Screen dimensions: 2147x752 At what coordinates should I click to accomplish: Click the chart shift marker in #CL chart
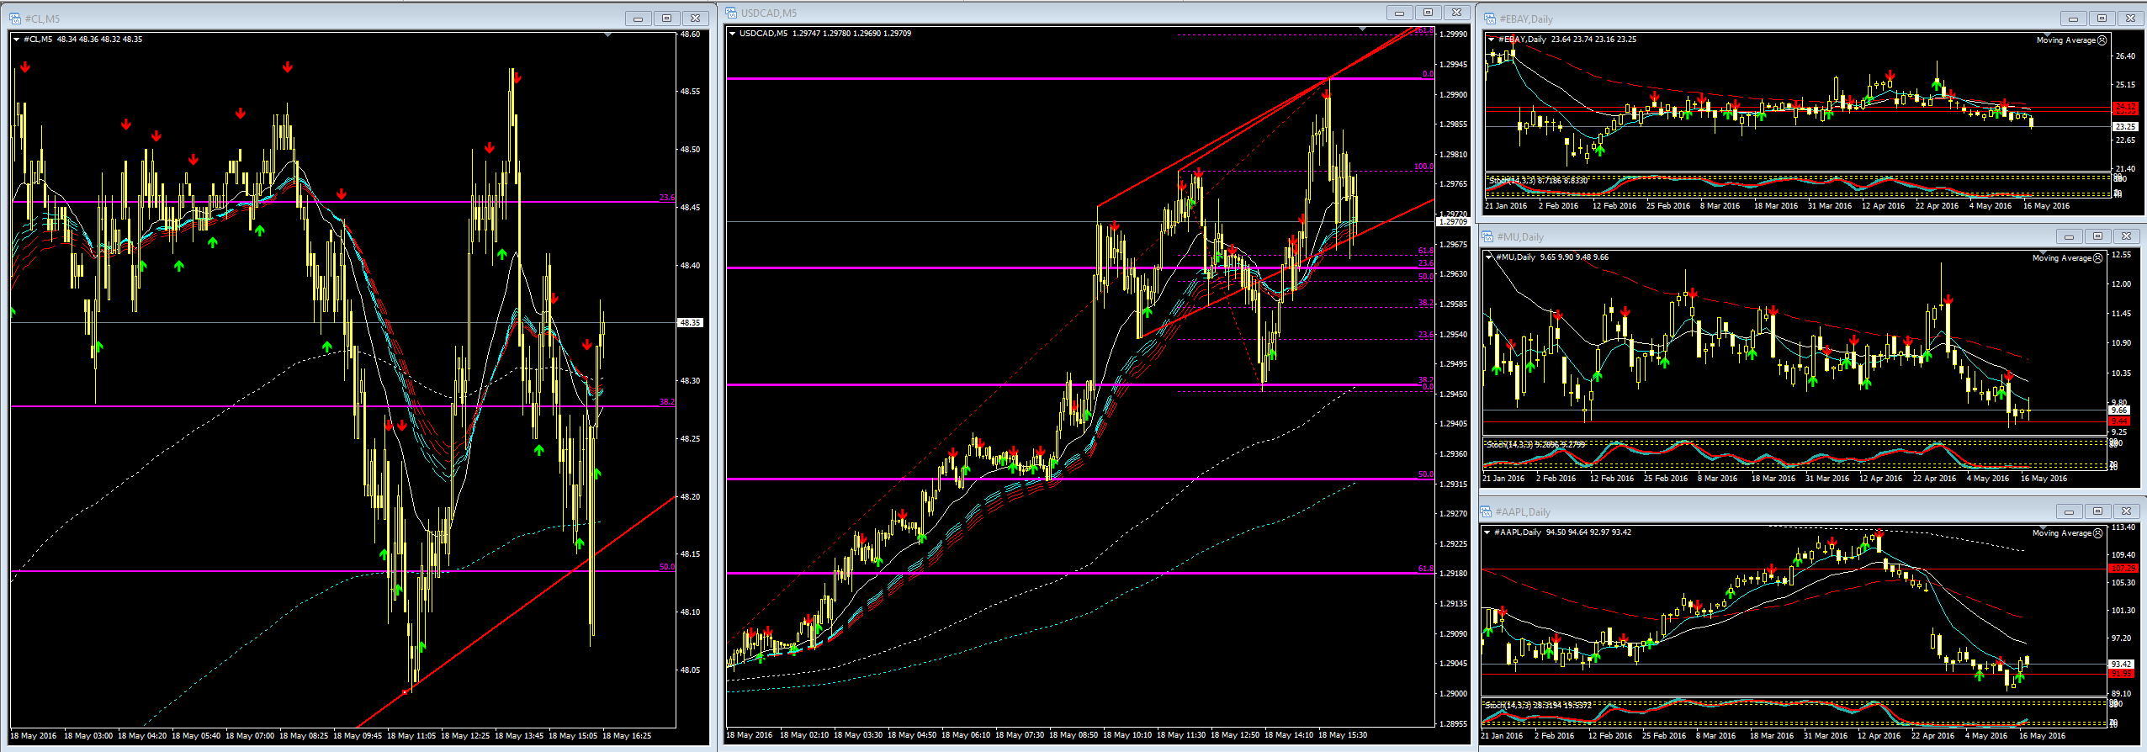[607, 35]
